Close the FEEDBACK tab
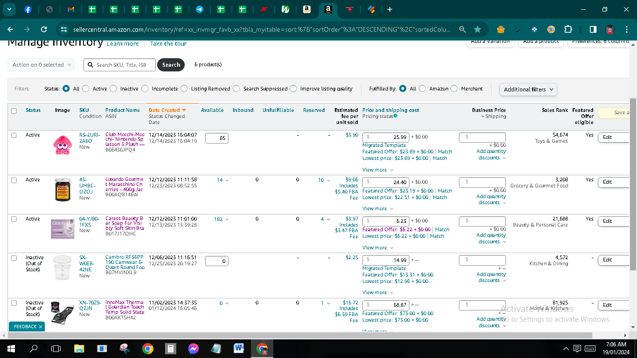 point(41,327)
